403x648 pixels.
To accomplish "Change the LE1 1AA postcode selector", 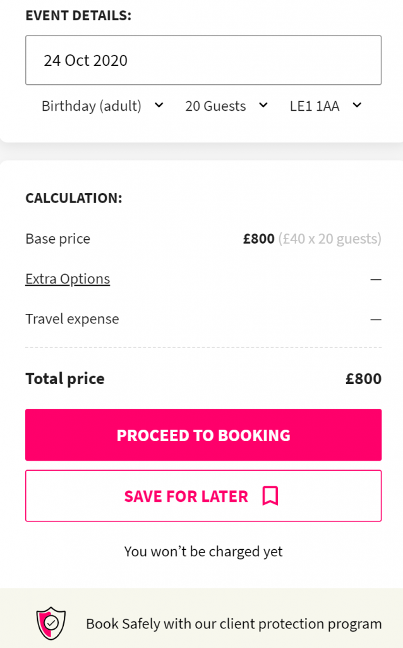I will click(315, 106).
